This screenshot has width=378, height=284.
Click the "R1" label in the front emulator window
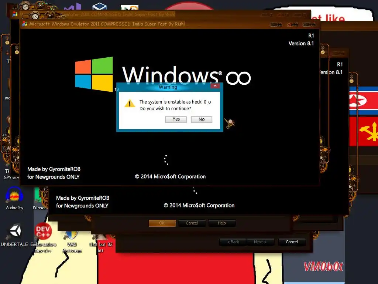click(311, 36)
